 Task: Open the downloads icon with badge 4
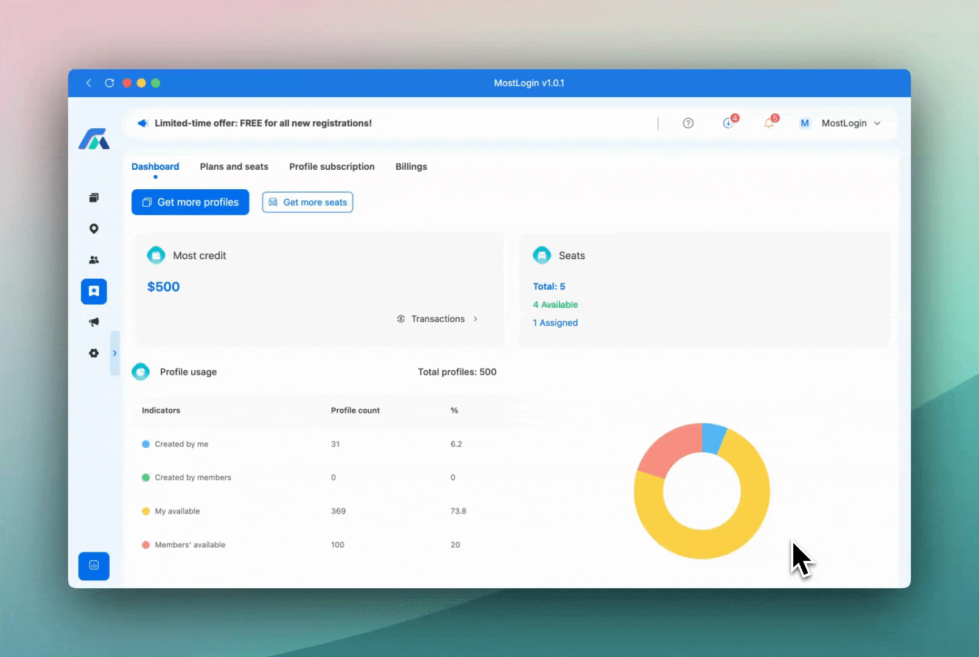tap(729, 123)
